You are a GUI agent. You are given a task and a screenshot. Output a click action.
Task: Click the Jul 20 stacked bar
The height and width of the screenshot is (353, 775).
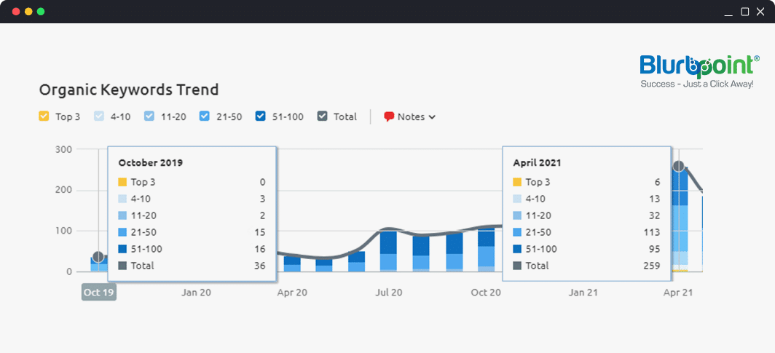pos(388,251)
